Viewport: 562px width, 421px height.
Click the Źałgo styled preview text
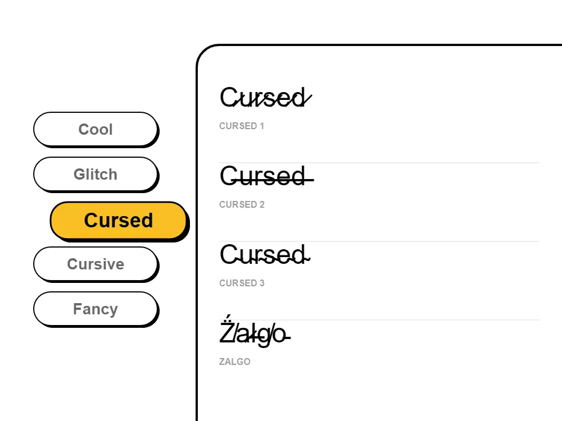pos(254,334)
